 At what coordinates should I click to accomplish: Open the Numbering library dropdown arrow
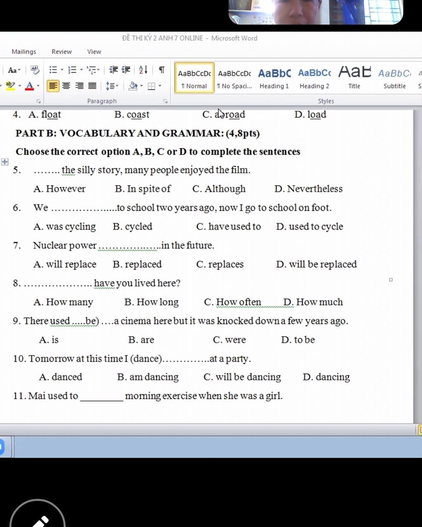(81, 70)
